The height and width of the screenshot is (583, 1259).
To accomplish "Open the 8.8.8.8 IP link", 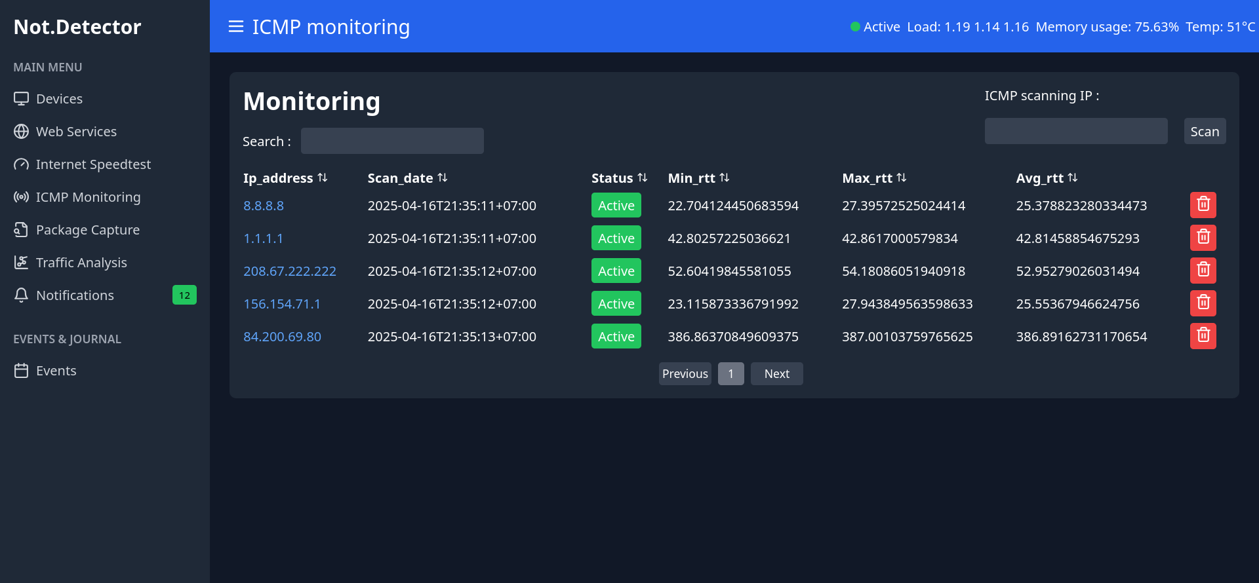I will point(264,206).
